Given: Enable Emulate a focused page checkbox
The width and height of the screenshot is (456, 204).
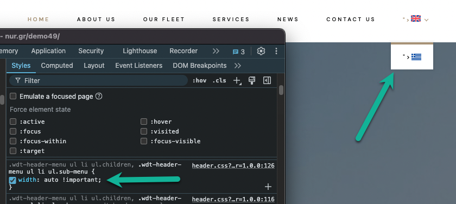Looking at the screenshot, I should click(x=13, y=96).
